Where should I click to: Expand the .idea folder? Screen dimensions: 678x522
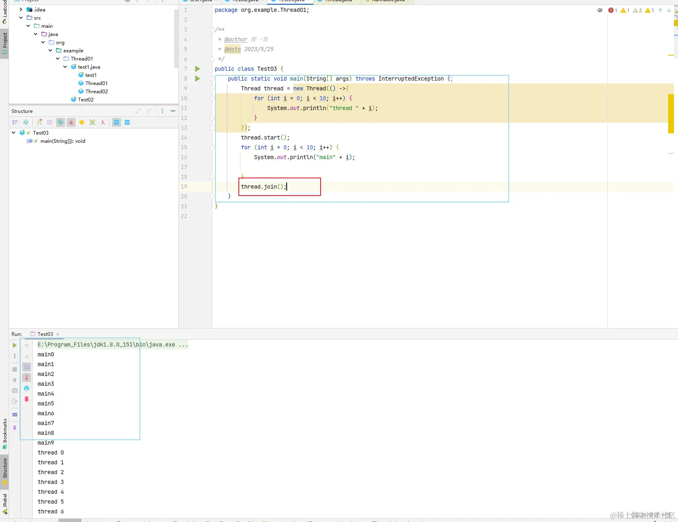tap(21, 9)
